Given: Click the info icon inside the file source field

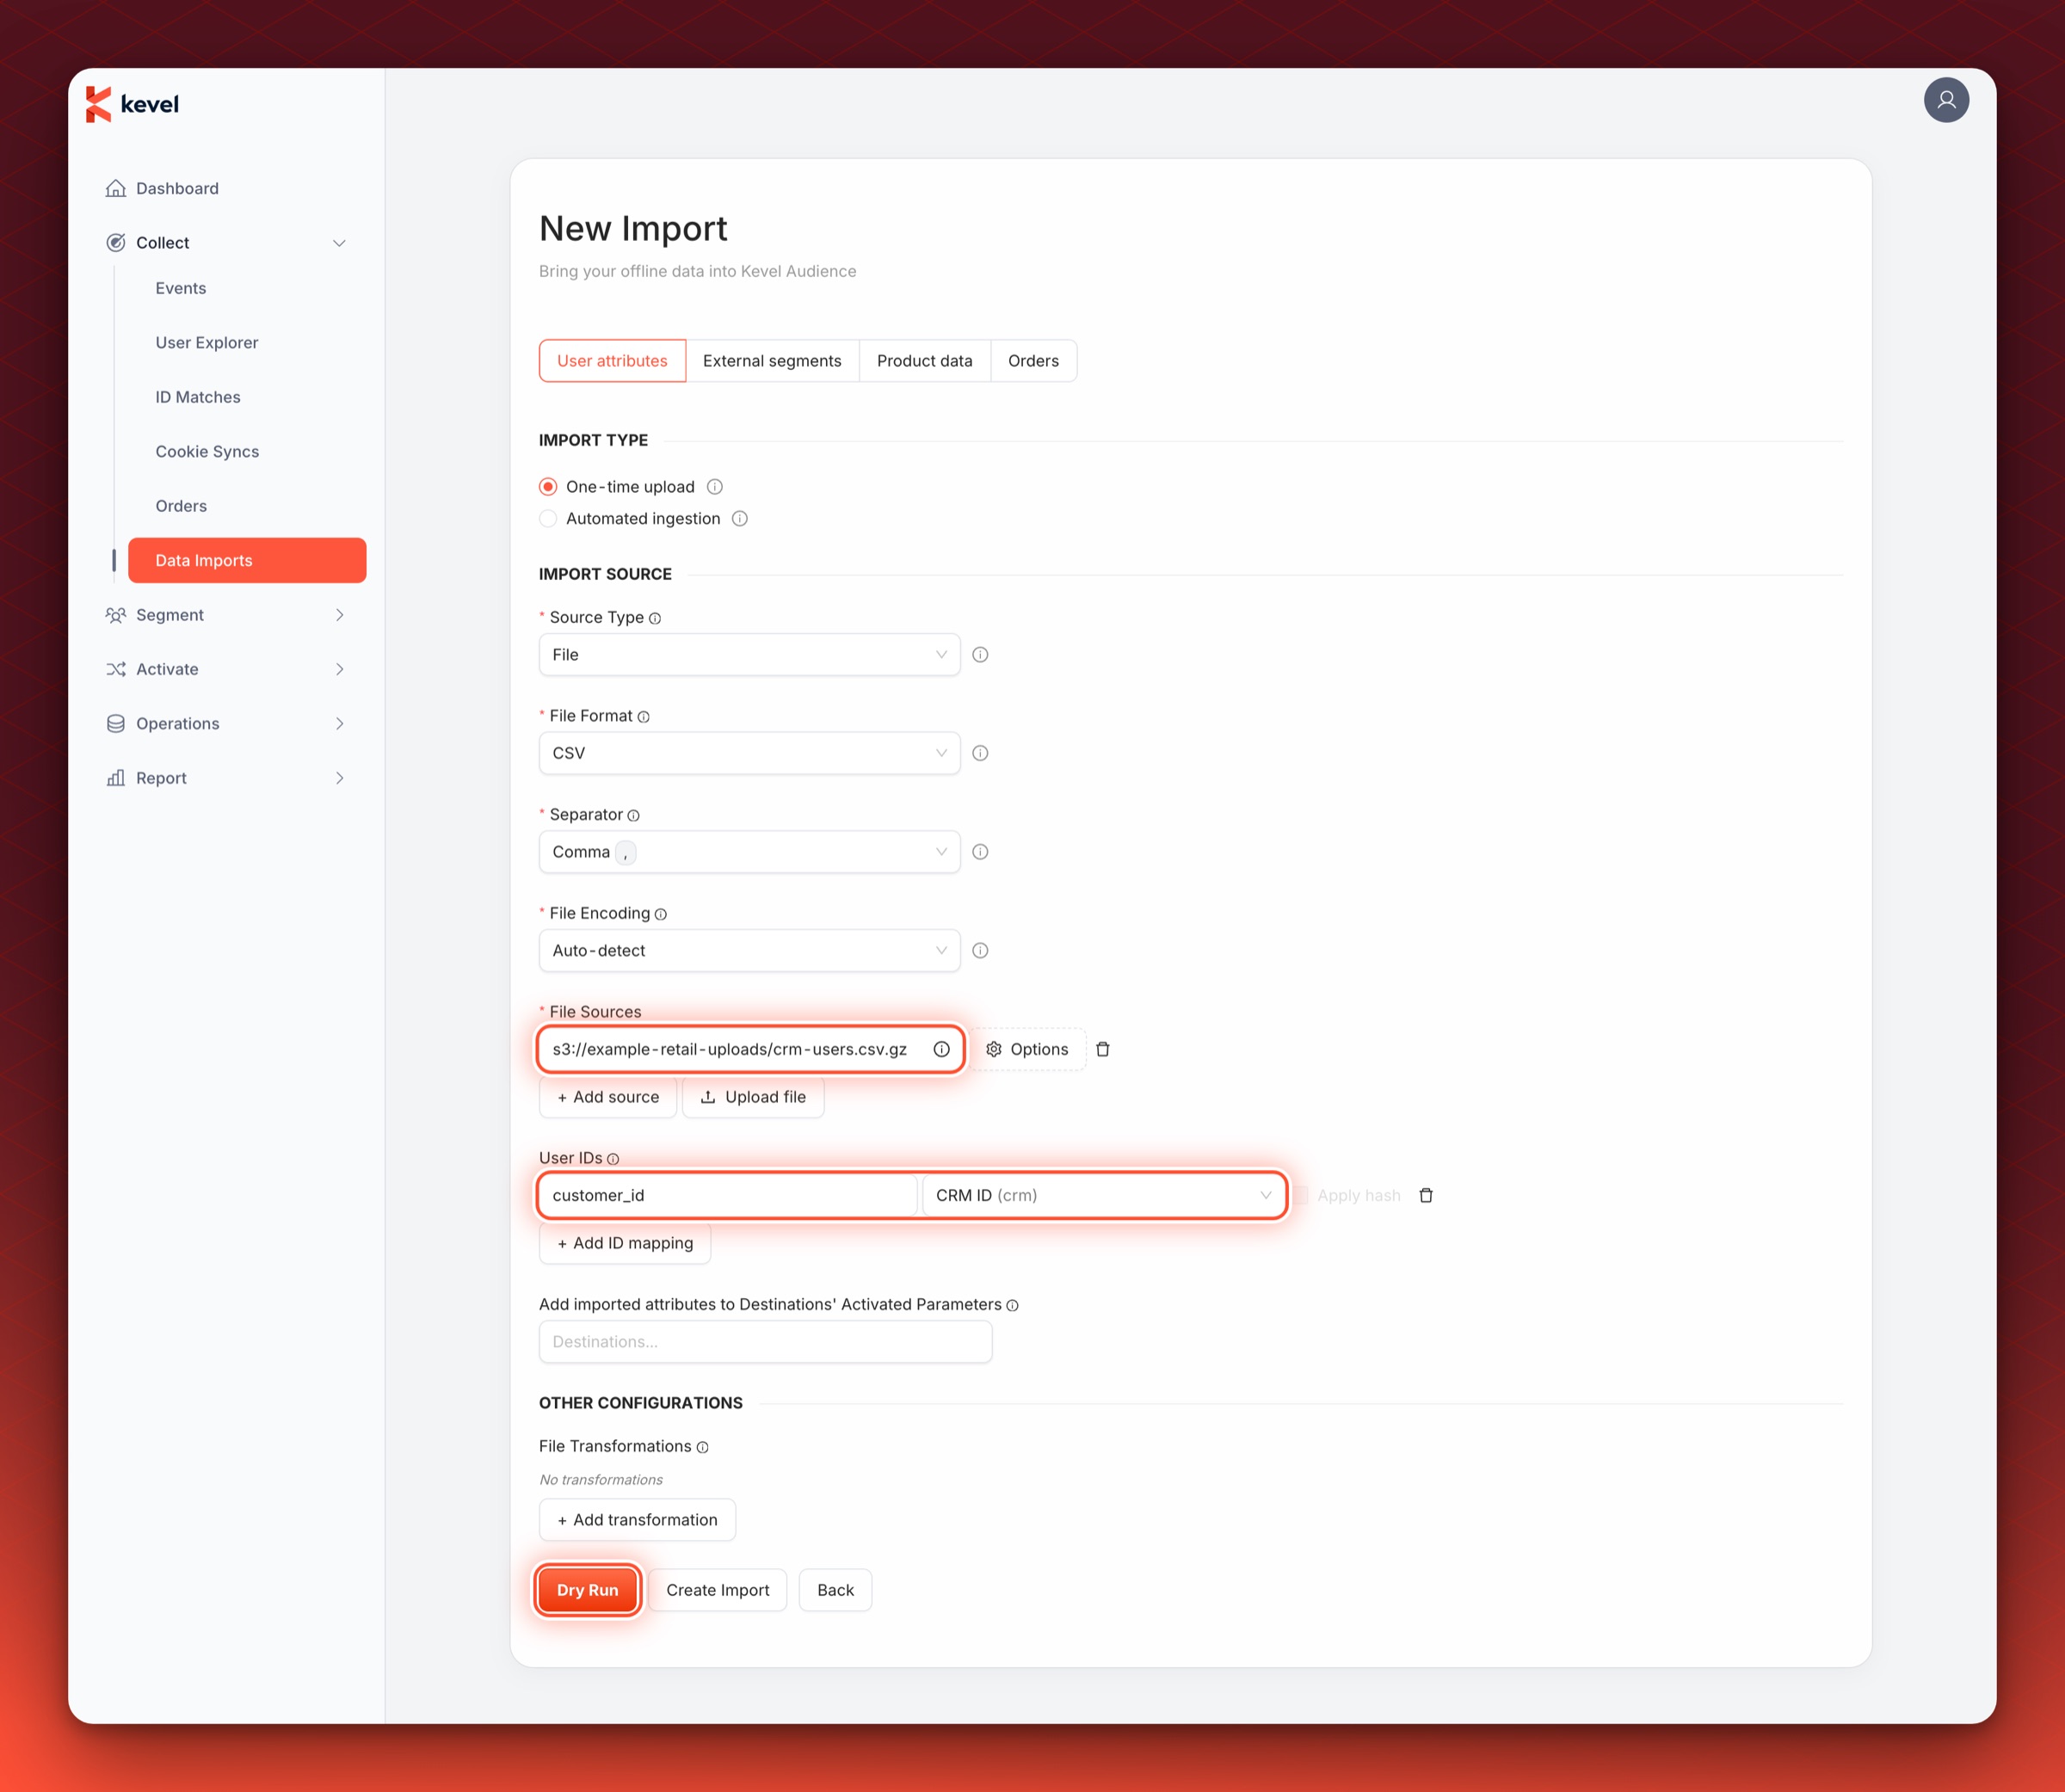Looking at the screenshot, I should coord(941,1049).
